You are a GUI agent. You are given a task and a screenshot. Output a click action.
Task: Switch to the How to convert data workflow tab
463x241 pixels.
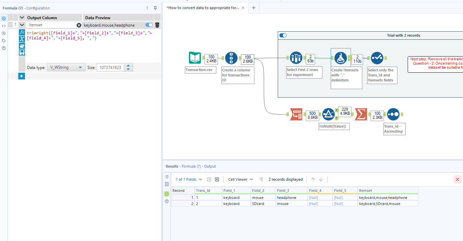point(202,7)
